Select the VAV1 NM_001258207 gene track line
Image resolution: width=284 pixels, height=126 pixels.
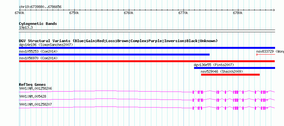pyautogui.click(x=147, y=108)
